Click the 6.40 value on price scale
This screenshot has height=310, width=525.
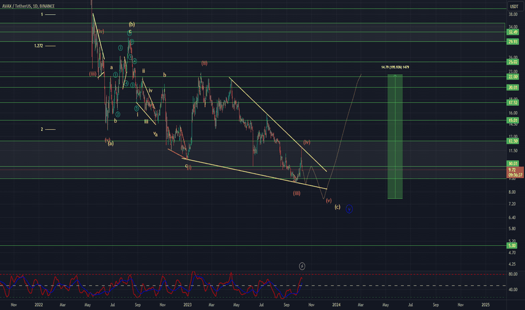tap(512, 218)
